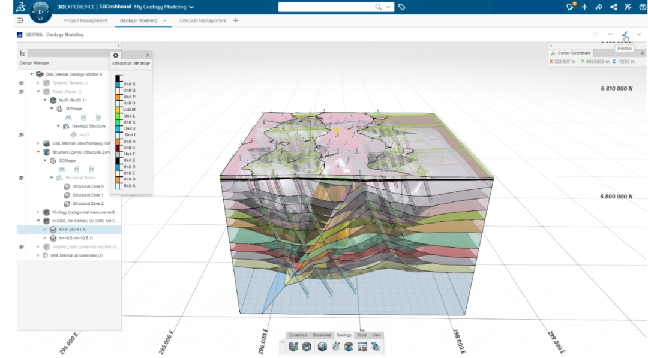The height and width of the screenshot is (358, 648).
Task: Toggle visibility eye for weather_state node
Action: point(21,246)
